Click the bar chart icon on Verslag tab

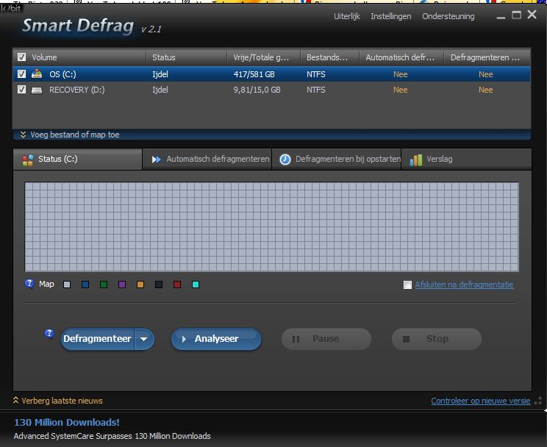(x=416, y=160)
